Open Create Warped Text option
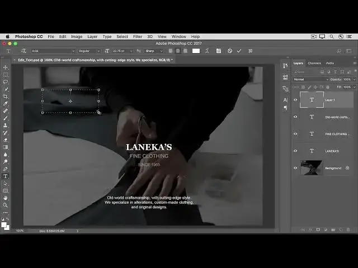This screenshot has height=268, width=358. point(207,51)
